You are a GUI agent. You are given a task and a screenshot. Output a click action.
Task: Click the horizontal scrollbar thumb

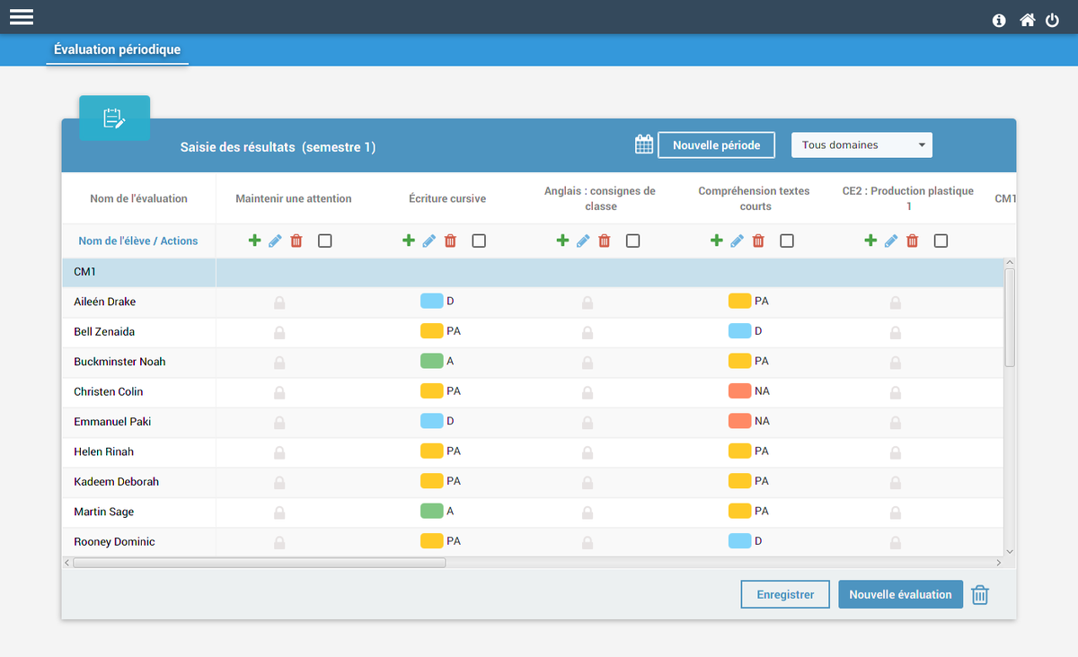tap(260, 563)
